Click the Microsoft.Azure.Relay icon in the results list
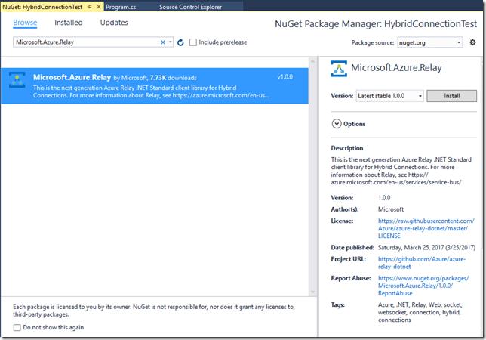 17,82
